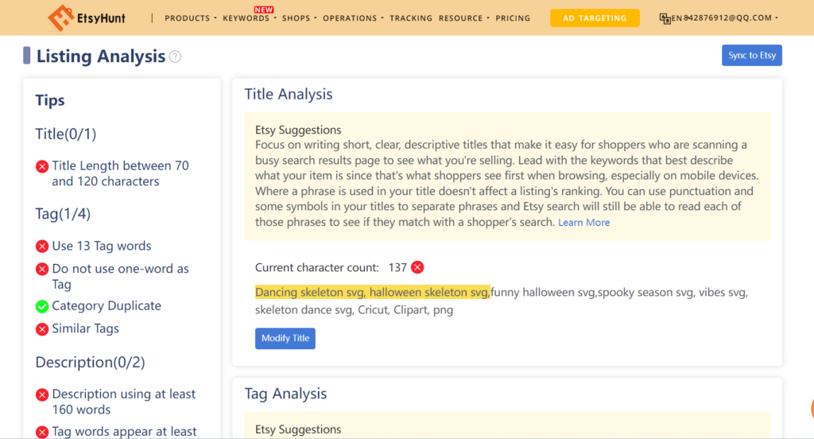Click the help question mark beside Listing Analysis

coord(176,56)
